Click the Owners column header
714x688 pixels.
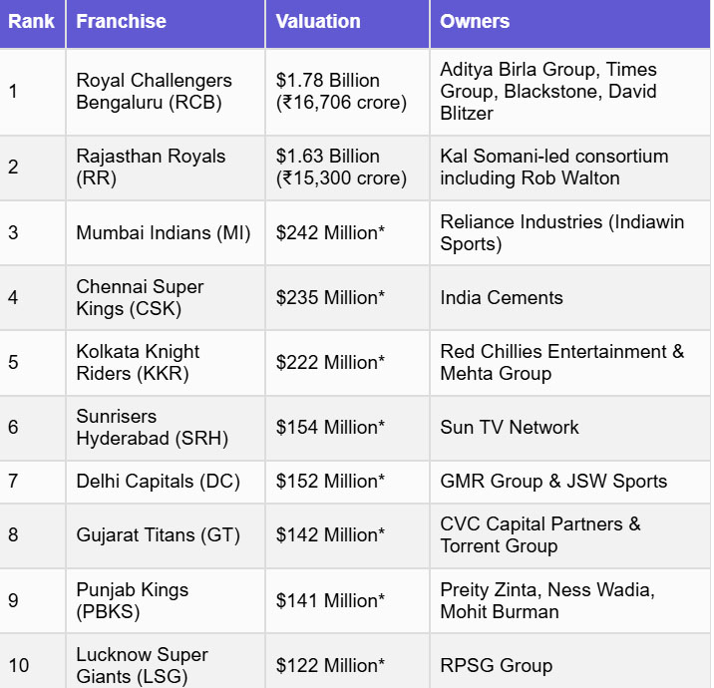475,21
